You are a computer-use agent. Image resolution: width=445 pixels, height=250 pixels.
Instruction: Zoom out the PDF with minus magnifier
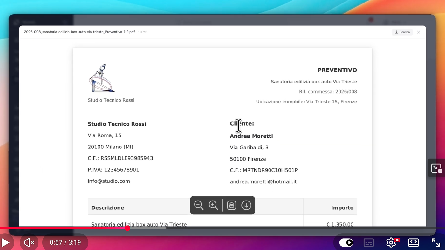199,205
